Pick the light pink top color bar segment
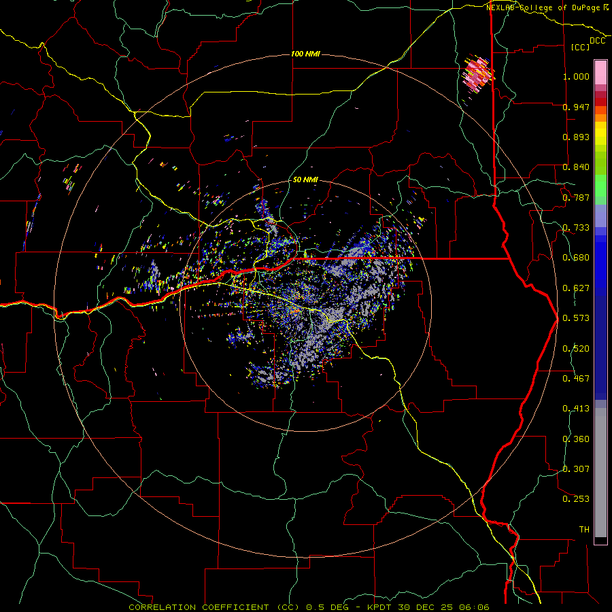Image resolution: width=612 pixels, height=612 pixels. coord(600,73)
